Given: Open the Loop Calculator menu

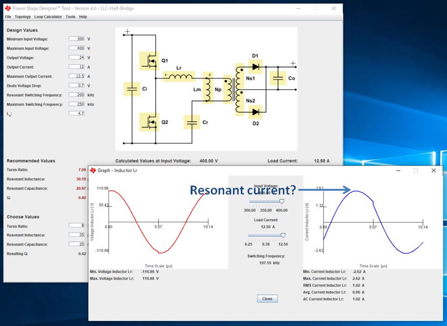Looking at the screenshot, I should (x=48, y=17).
